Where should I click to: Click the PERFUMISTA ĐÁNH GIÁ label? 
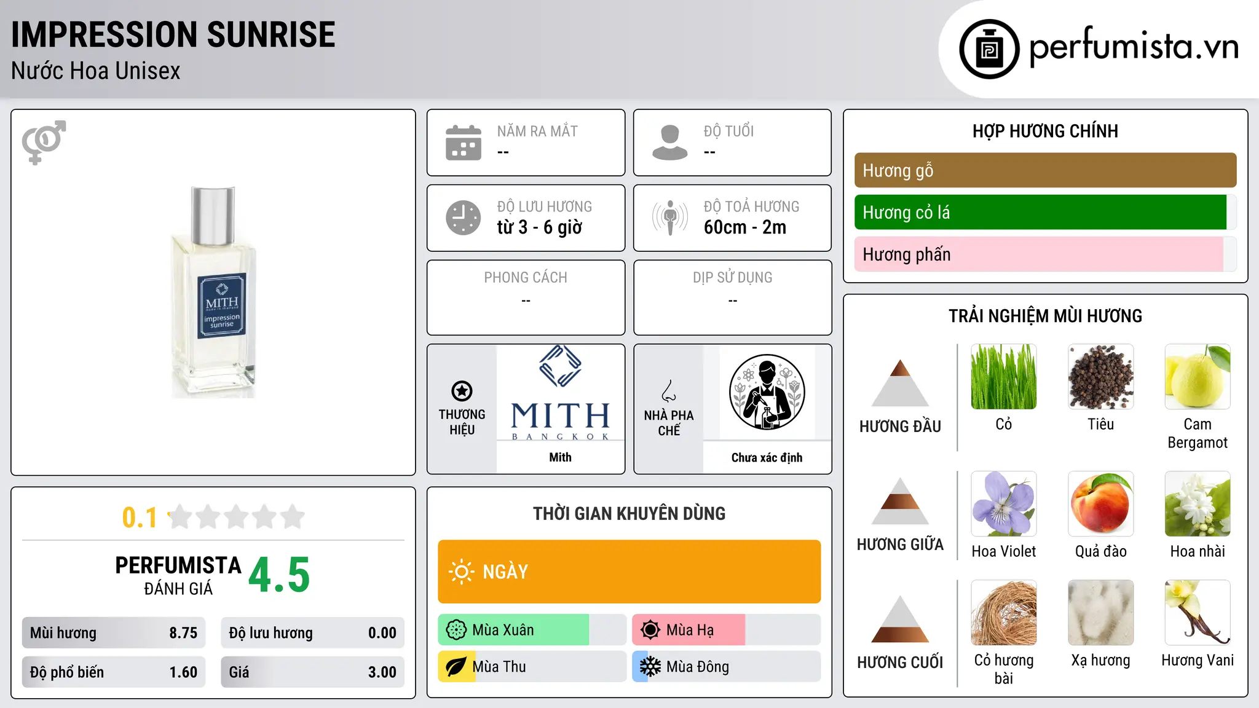coord(178,575)
